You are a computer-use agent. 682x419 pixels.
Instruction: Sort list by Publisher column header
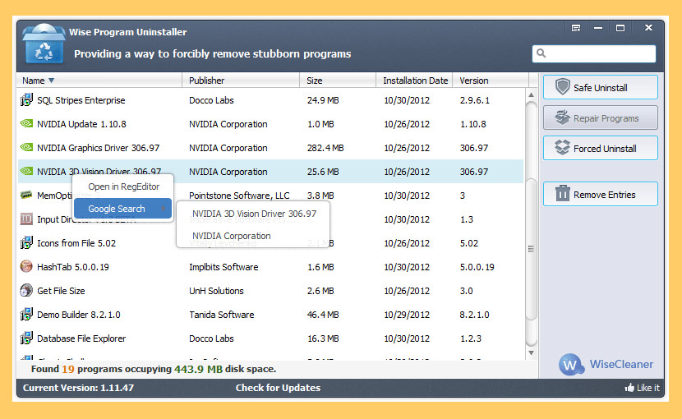[x=241, y=81]
